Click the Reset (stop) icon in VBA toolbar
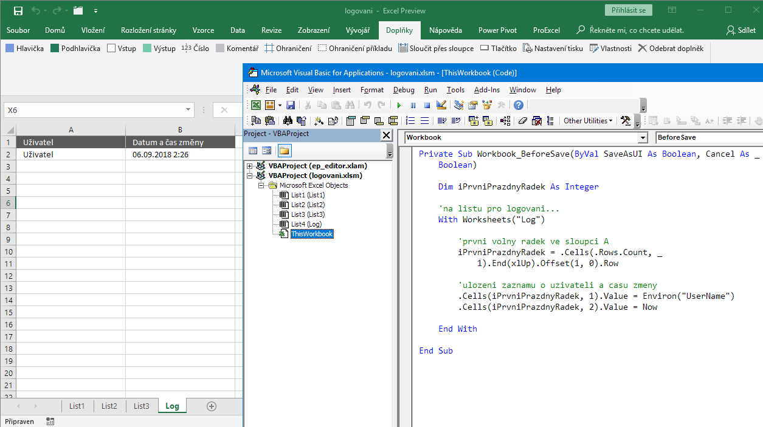 click(427, 105)
